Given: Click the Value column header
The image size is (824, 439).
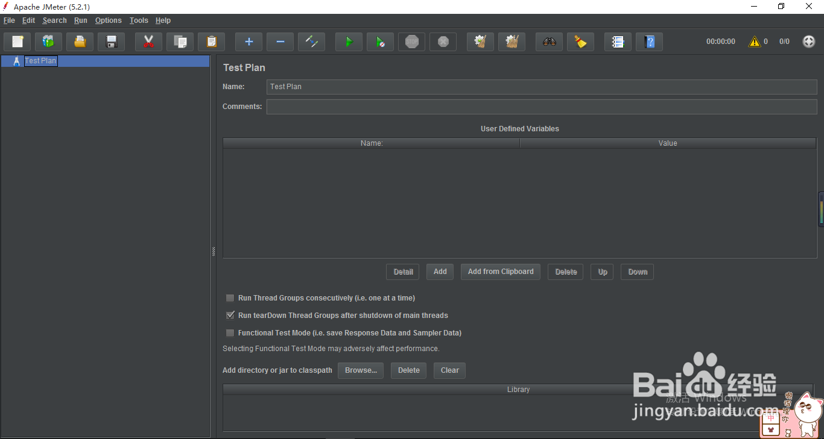Looking at the screenshot, I should [668, 143].
